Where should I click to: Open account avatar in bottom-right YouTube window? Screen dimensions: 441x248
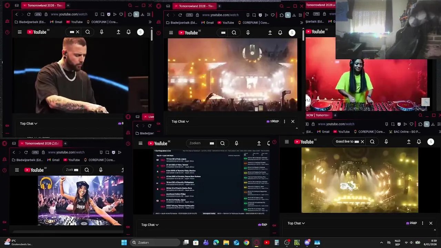click(431, 142)
